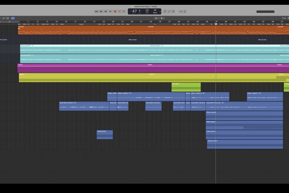Click the 120 tempo value in LCD

click(147, 10)
